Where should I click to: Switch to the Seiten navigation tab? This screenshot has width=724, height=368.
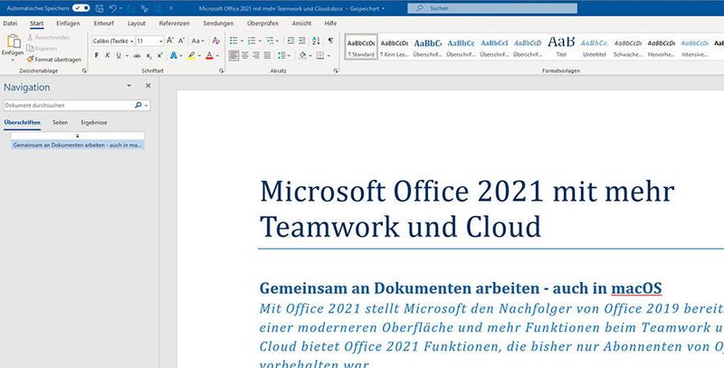coord(60,123)
